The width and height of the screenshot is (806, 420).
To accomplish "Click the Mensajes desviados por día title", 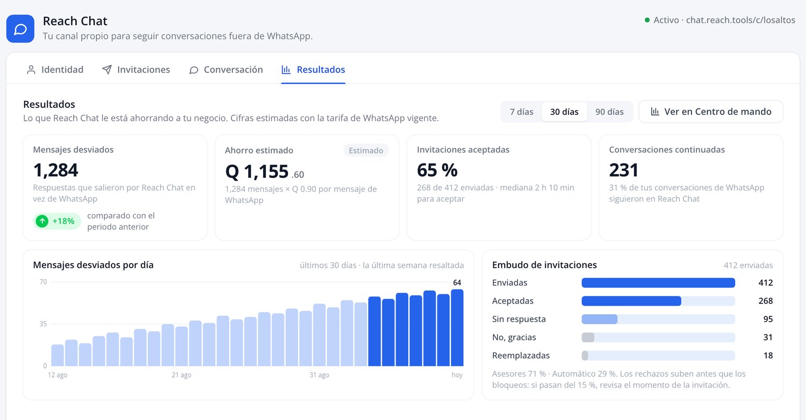I will [x=93, y=265].
